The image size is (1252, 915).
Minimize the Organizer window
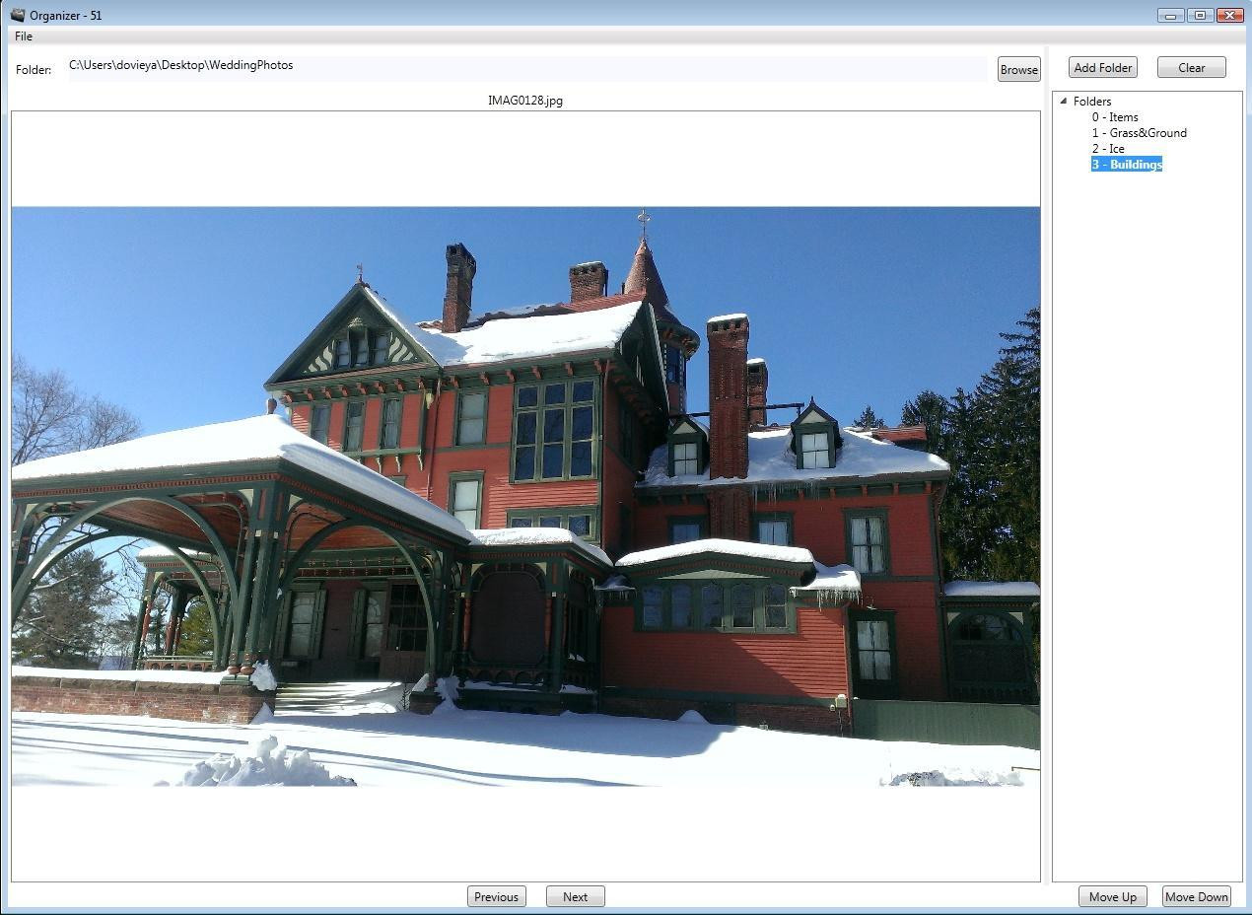click(1171, 15)
